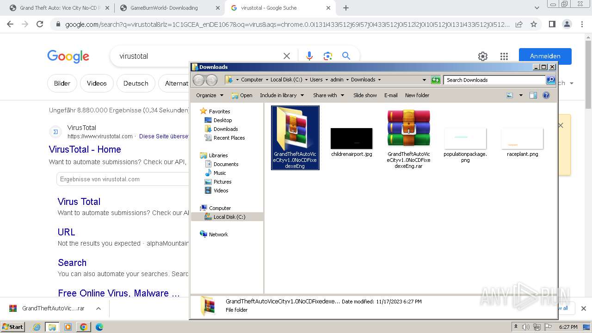Click Local Disk (C:) in address breadcrumb

(286, 80)
